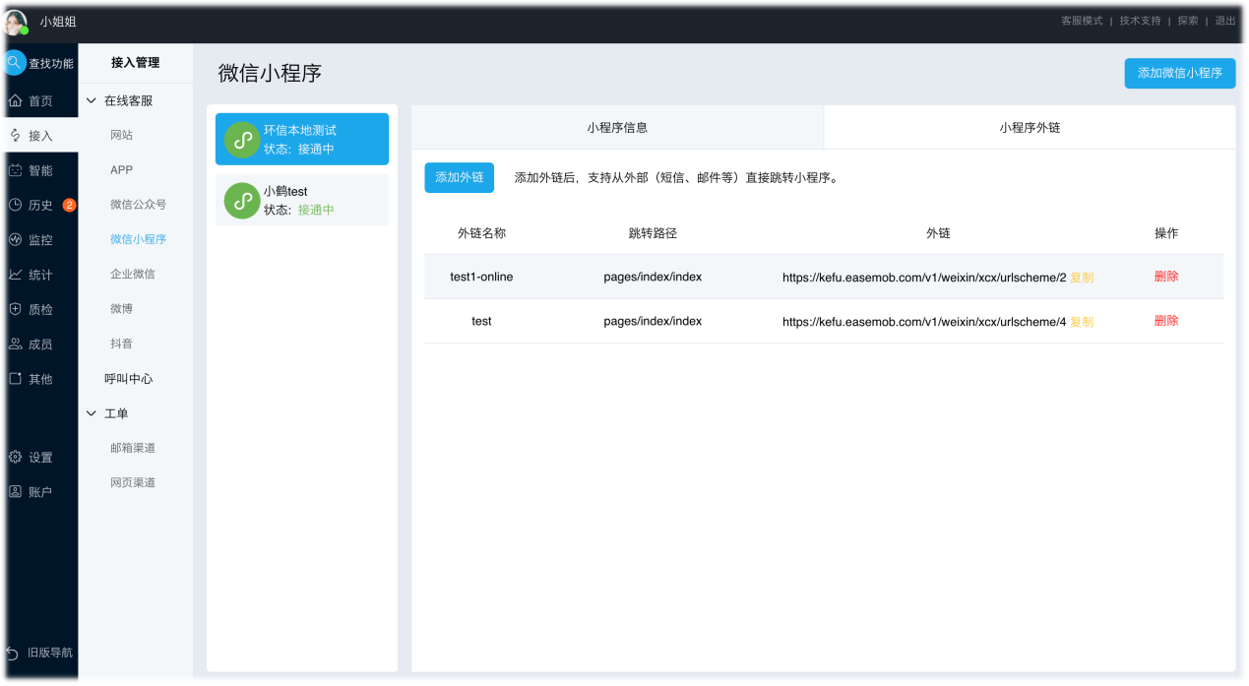The image size is (1249, 686).
Task: Click the history badge showing 2
Action: pyautogui.click(x=69, y=206)
